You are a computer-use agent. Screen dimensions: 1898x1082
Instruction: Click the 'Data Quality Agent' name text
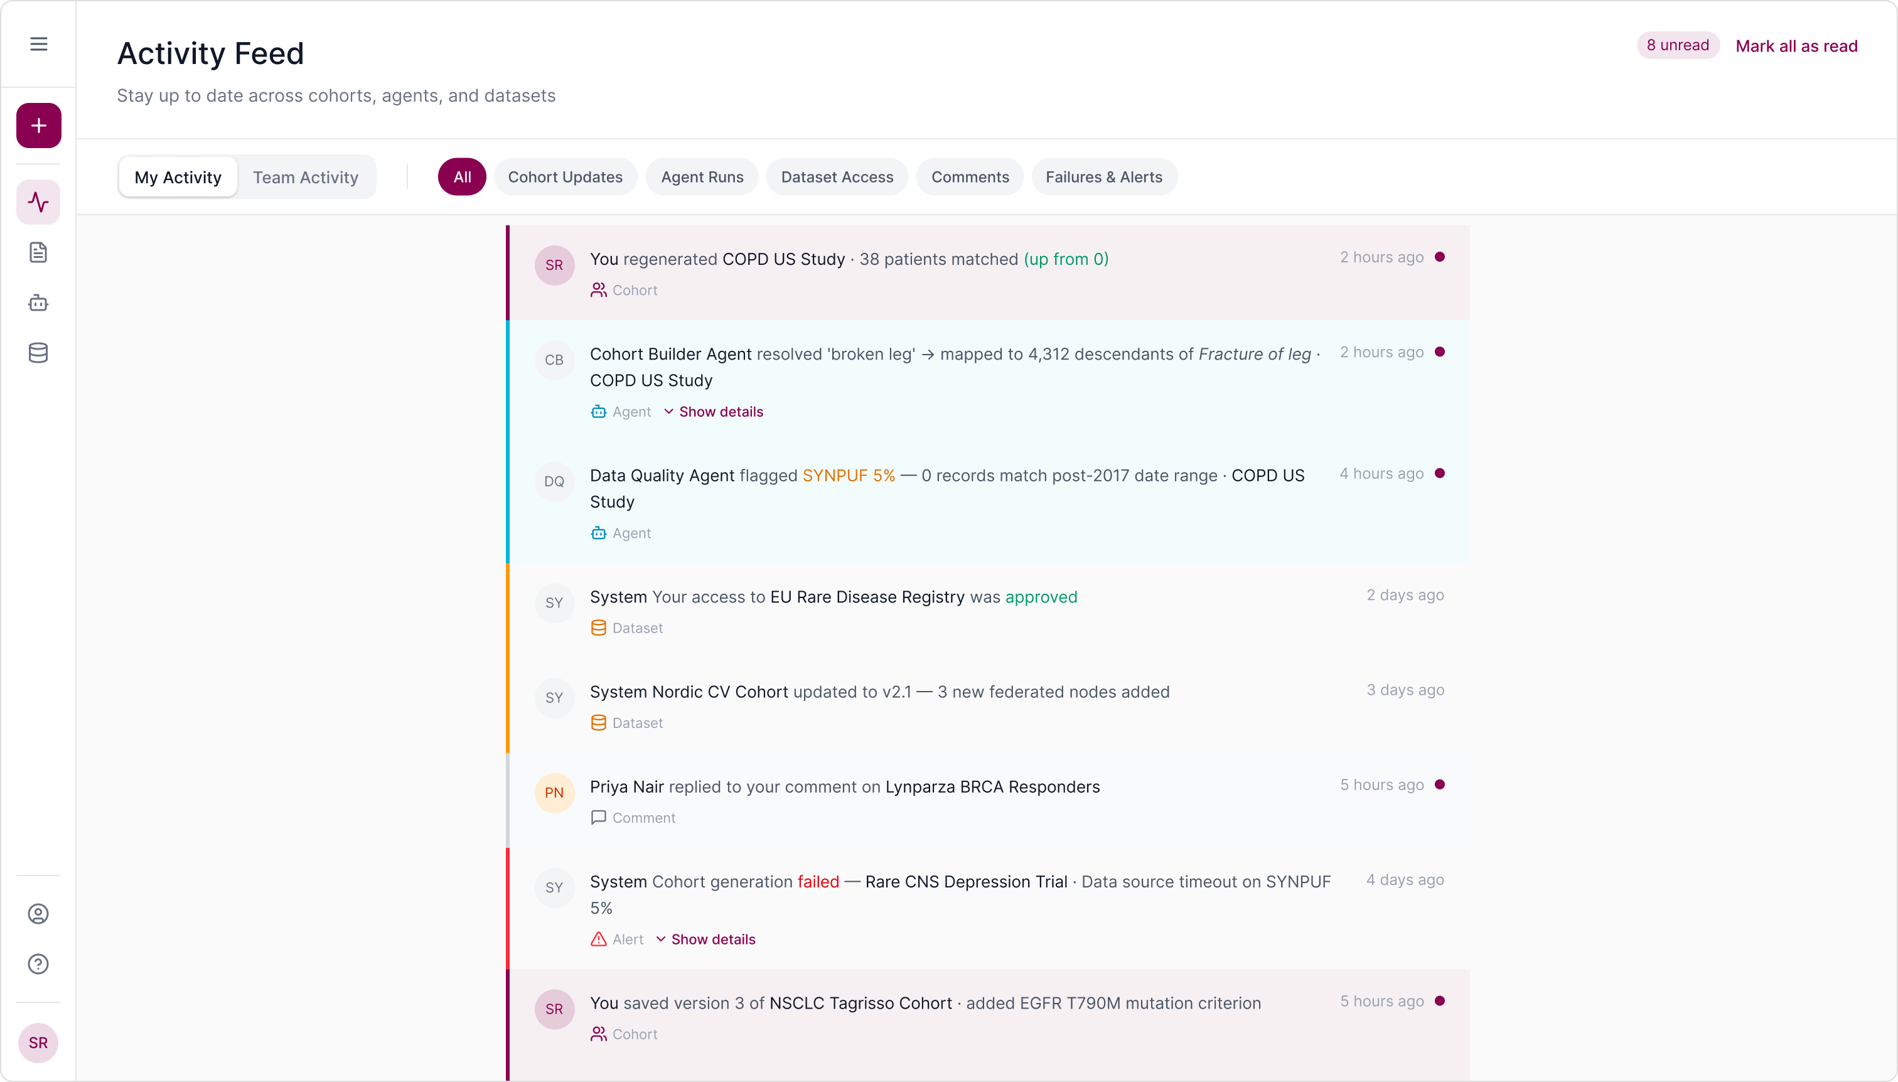(662, 476)
